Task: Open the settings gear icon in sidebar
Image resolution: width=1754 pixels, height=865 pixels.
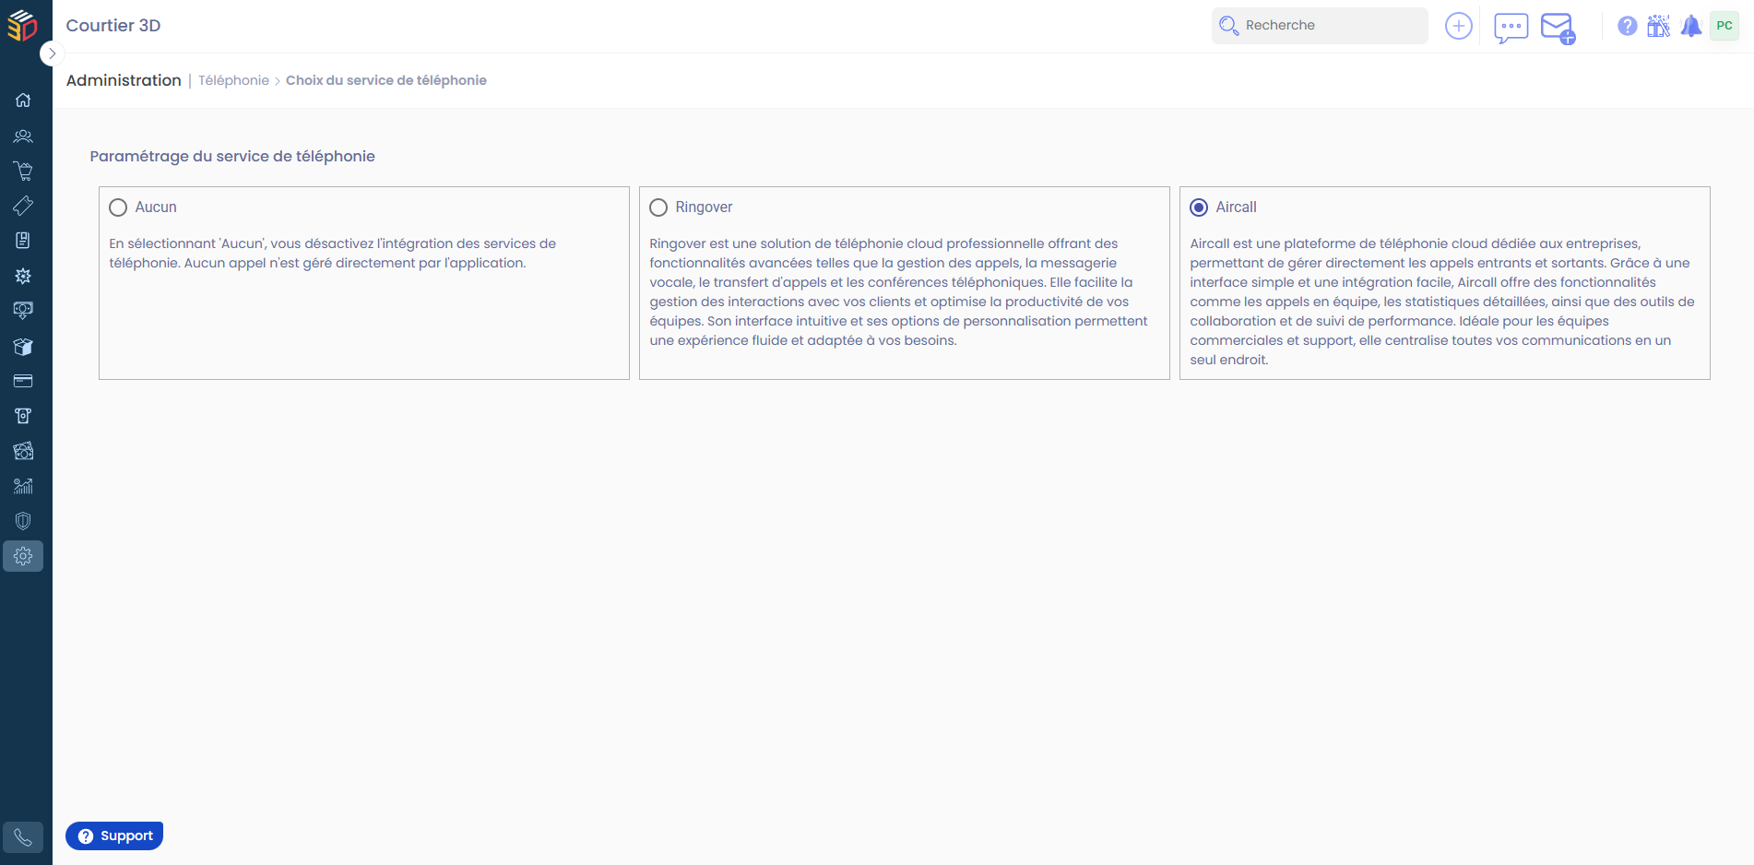Action: 23,556
